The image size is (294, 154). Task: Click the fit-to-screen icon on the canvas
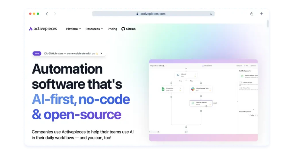tap(158, 132)
